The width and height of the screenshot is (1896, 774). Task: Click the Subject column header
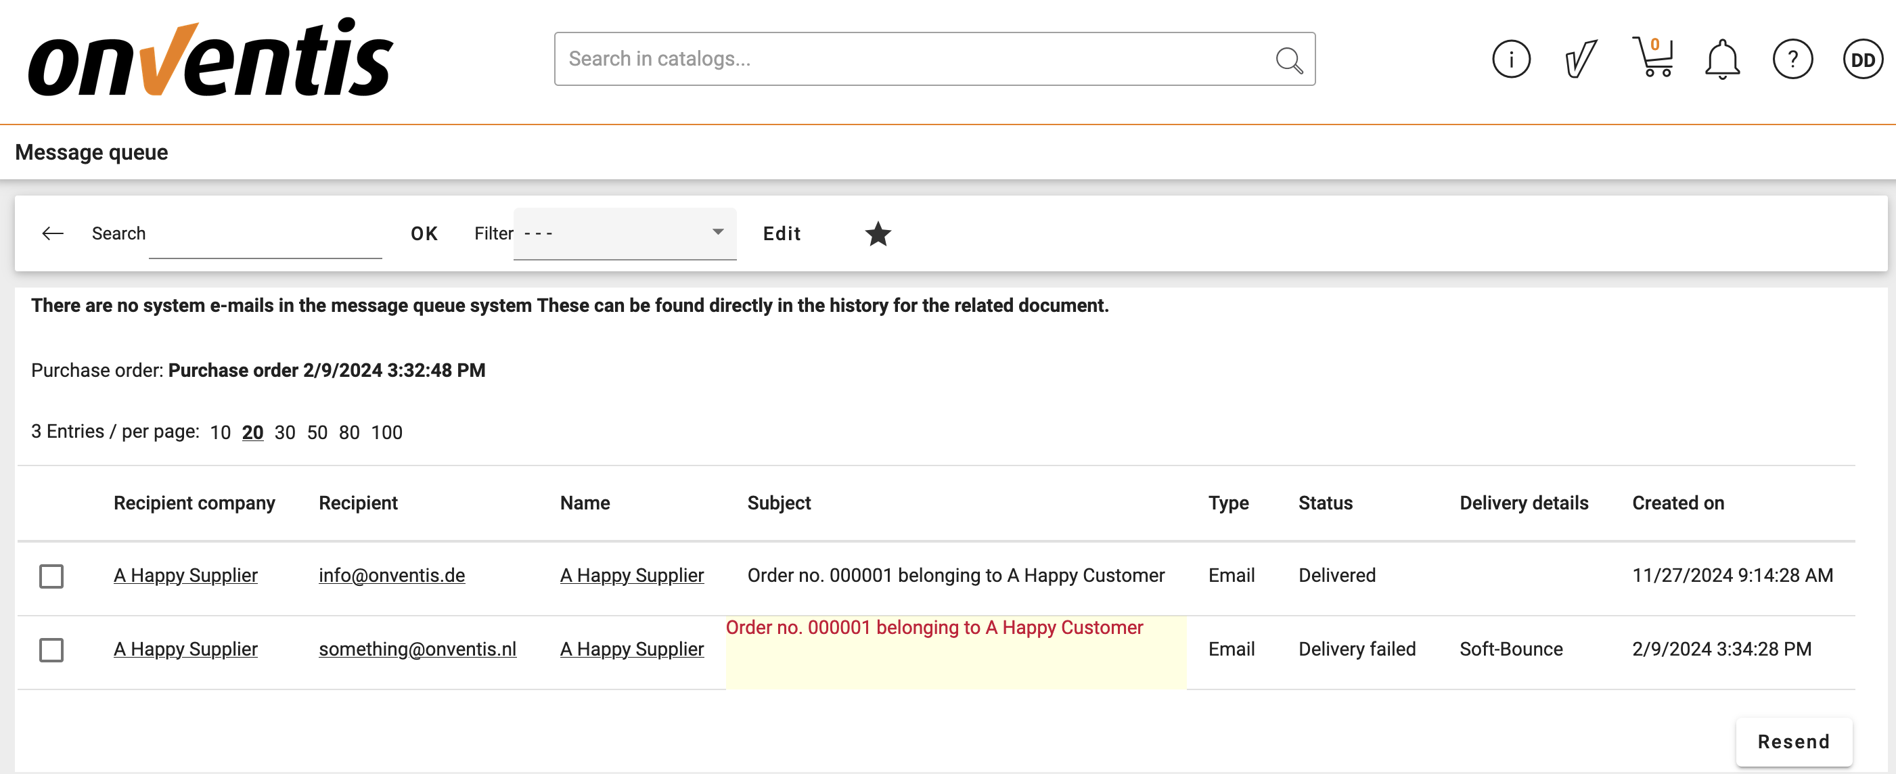pyautogui.click(x=779, y=503)
